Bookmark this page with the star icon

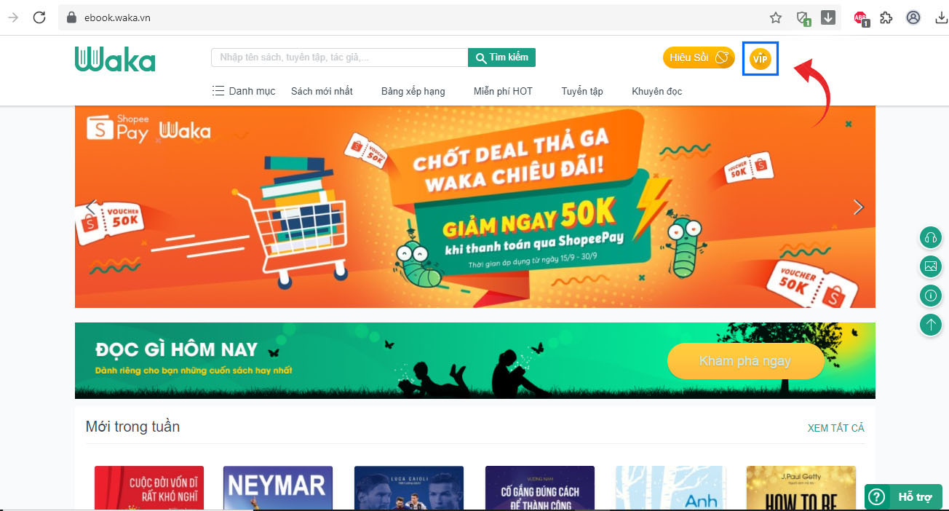click(776, 17)
